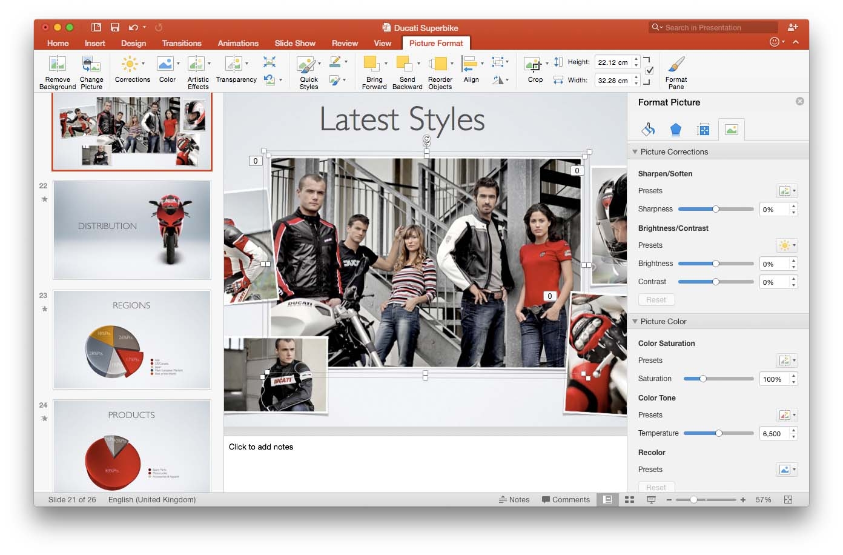Open the Insert tab
Image resolution: width=843 pixels, height=555 pixels.
tap(95, 43)
